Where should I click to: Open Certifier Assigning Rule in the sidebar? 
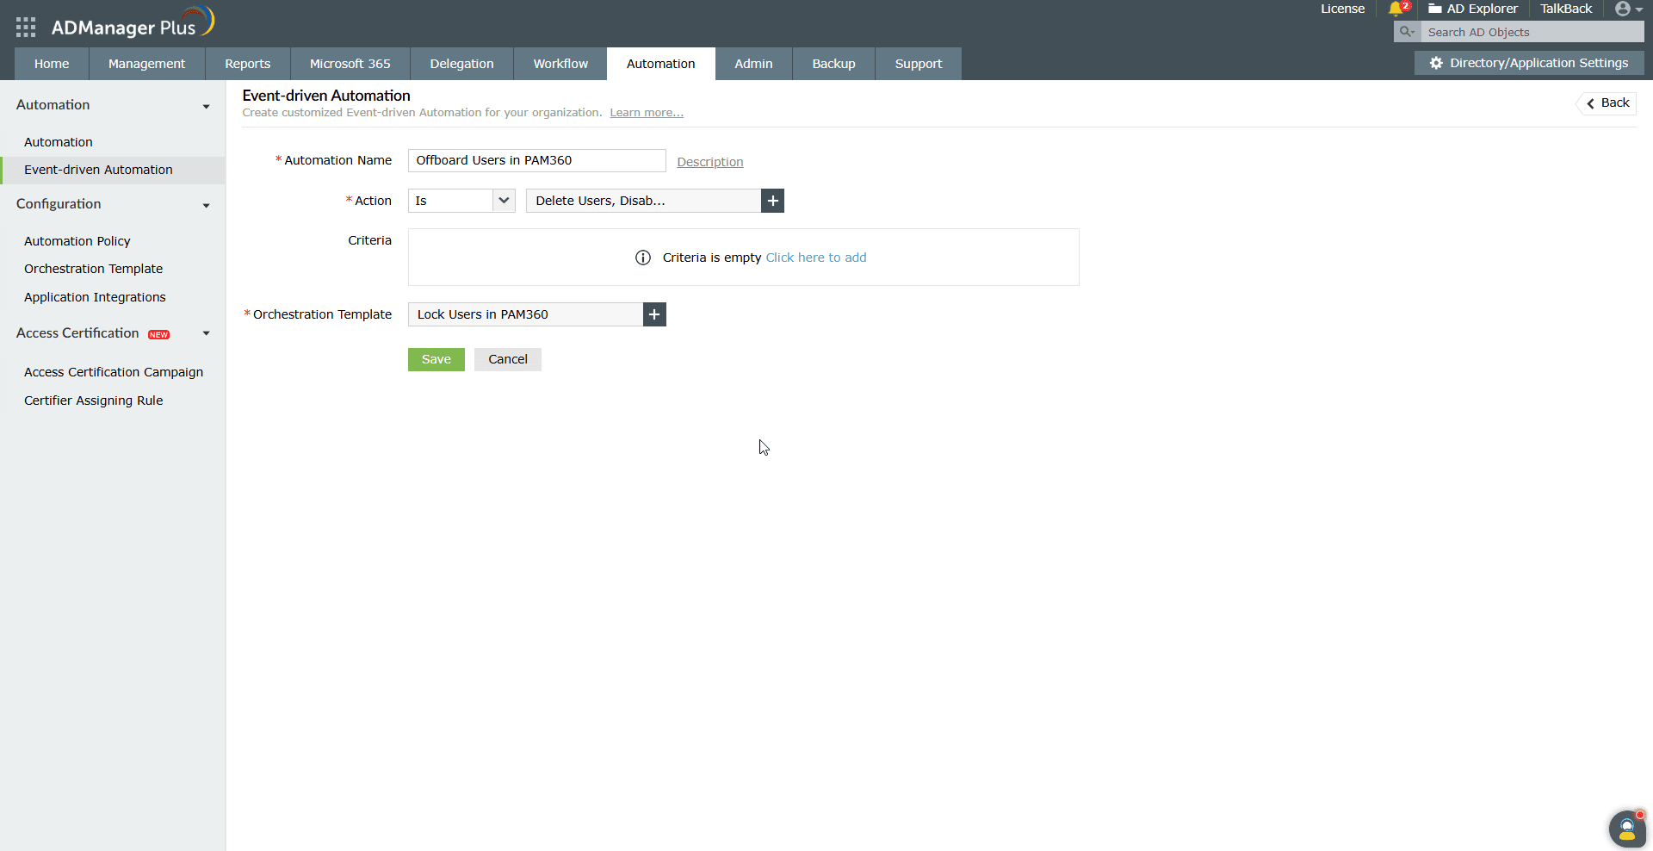[94, 401]
